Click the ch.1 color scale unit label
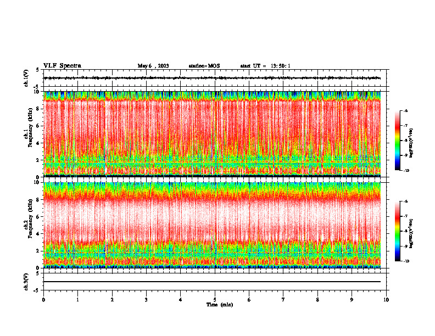Image resolution: width=435 pixels, height=336 pixels. (x=412, y=143)
